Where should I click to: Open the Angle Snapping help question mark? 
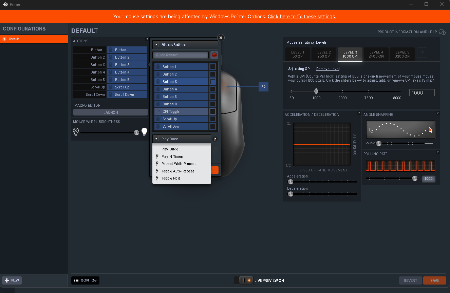[438, 113]
